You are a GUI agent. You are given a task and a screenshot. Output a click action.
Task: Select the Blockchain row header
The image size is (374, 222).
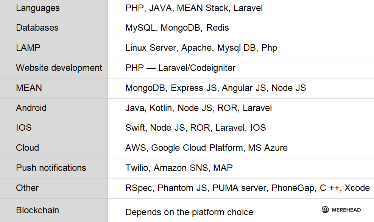37,210
